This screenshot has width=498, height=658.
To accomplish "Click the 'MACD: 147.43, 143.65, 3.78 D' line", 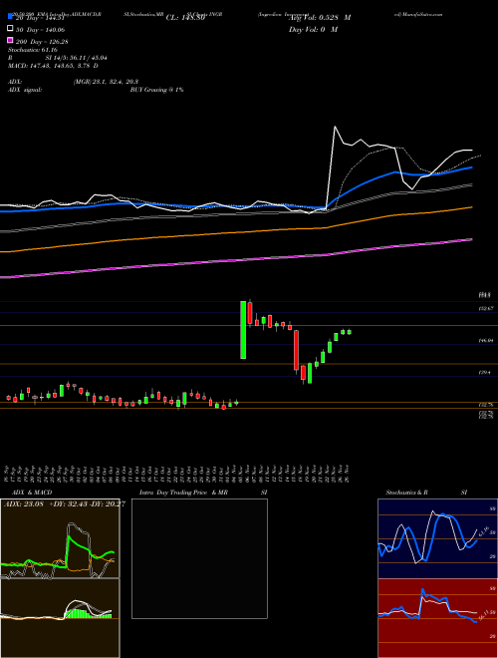I will pos(53,66).
